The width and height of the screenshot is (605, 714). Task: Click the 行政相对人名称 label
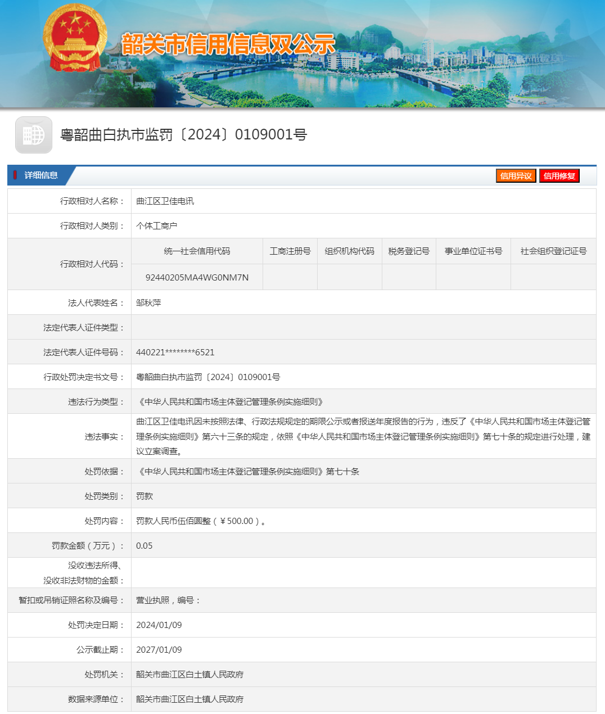pyautogui.click(x=92, y=201)
